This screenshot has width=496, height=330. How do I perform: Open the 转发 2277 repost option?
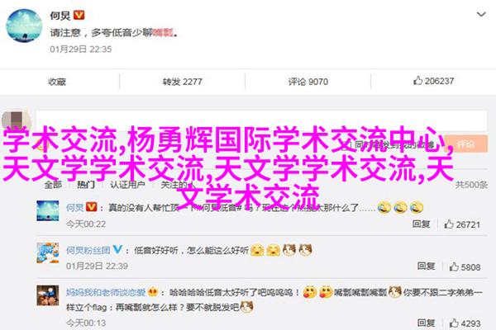(182, 82)
